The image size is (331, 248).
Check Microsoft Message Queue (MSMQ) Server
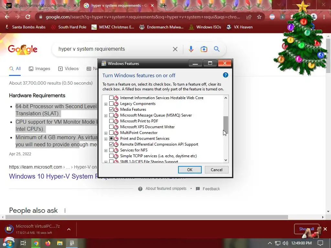tap(111, 115)
